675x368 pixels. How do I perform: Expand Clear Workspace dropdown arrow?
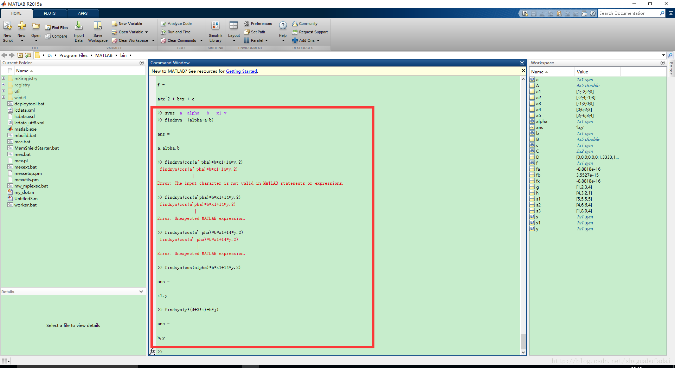tap(153, 40)
